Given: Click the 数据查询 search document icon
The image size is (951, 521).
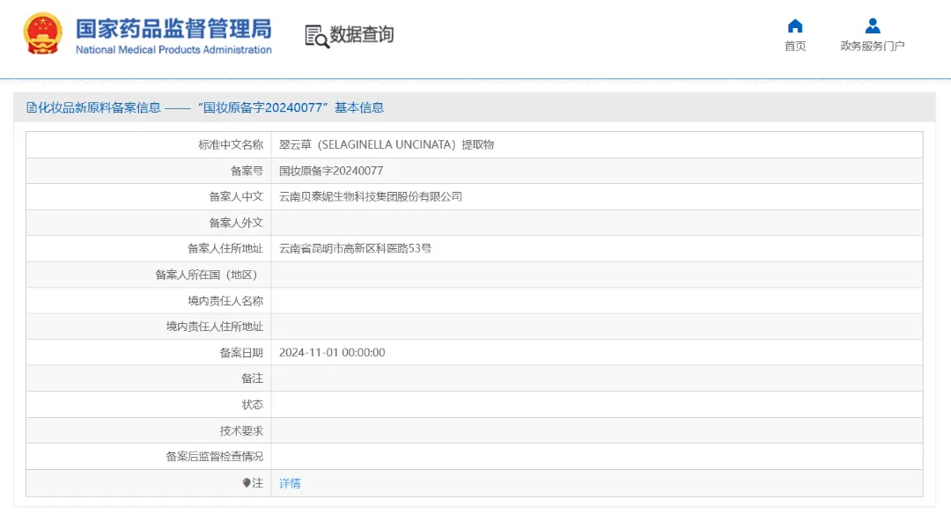Looking at the screenshot, I should (x=317, y=36).
